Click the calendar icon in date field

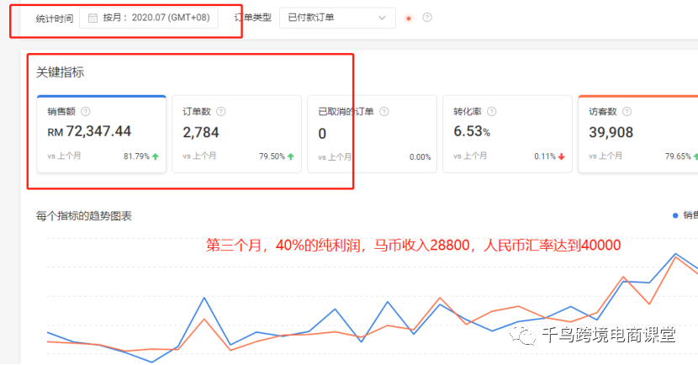[x=93, y=18]
